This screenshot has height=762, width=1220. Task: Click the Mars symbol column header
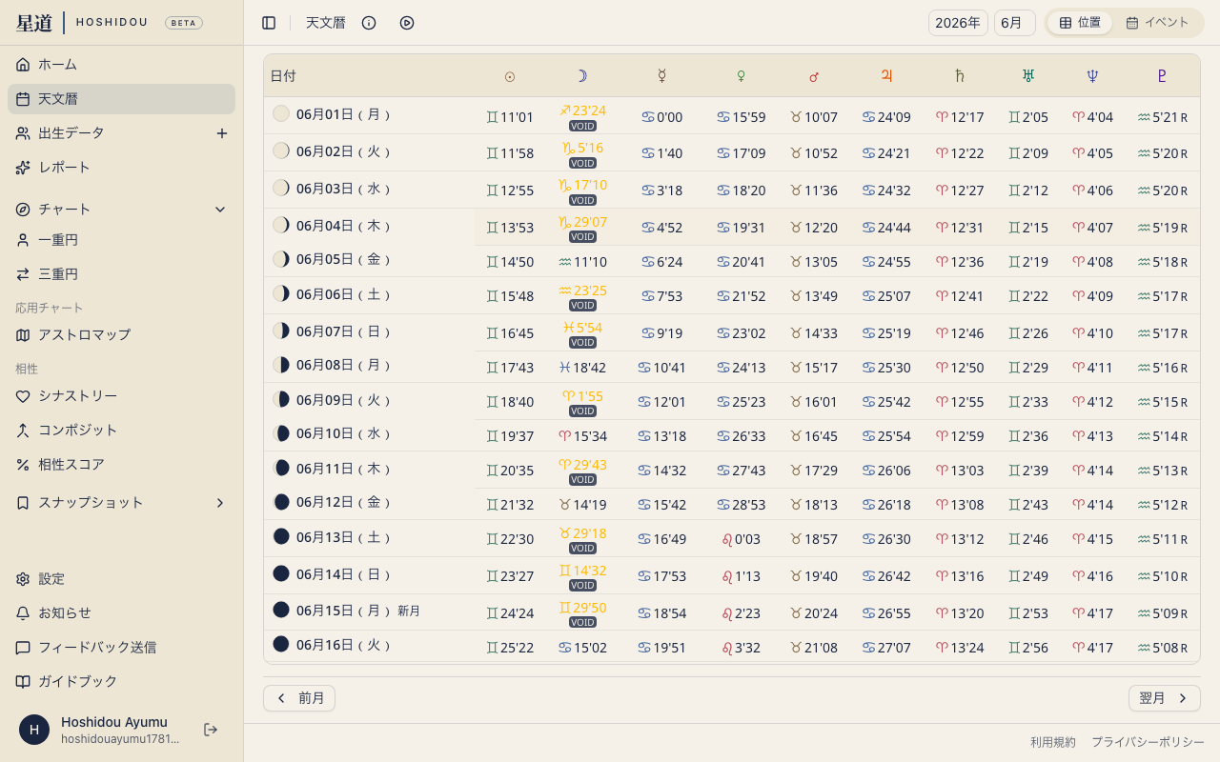click(x=814, y=76)
